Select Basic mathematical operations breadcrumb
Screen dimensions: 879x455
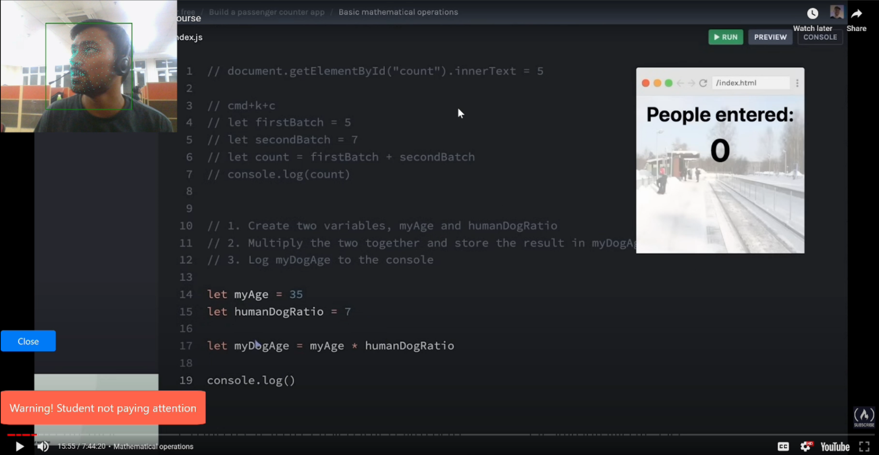(398, 12)
